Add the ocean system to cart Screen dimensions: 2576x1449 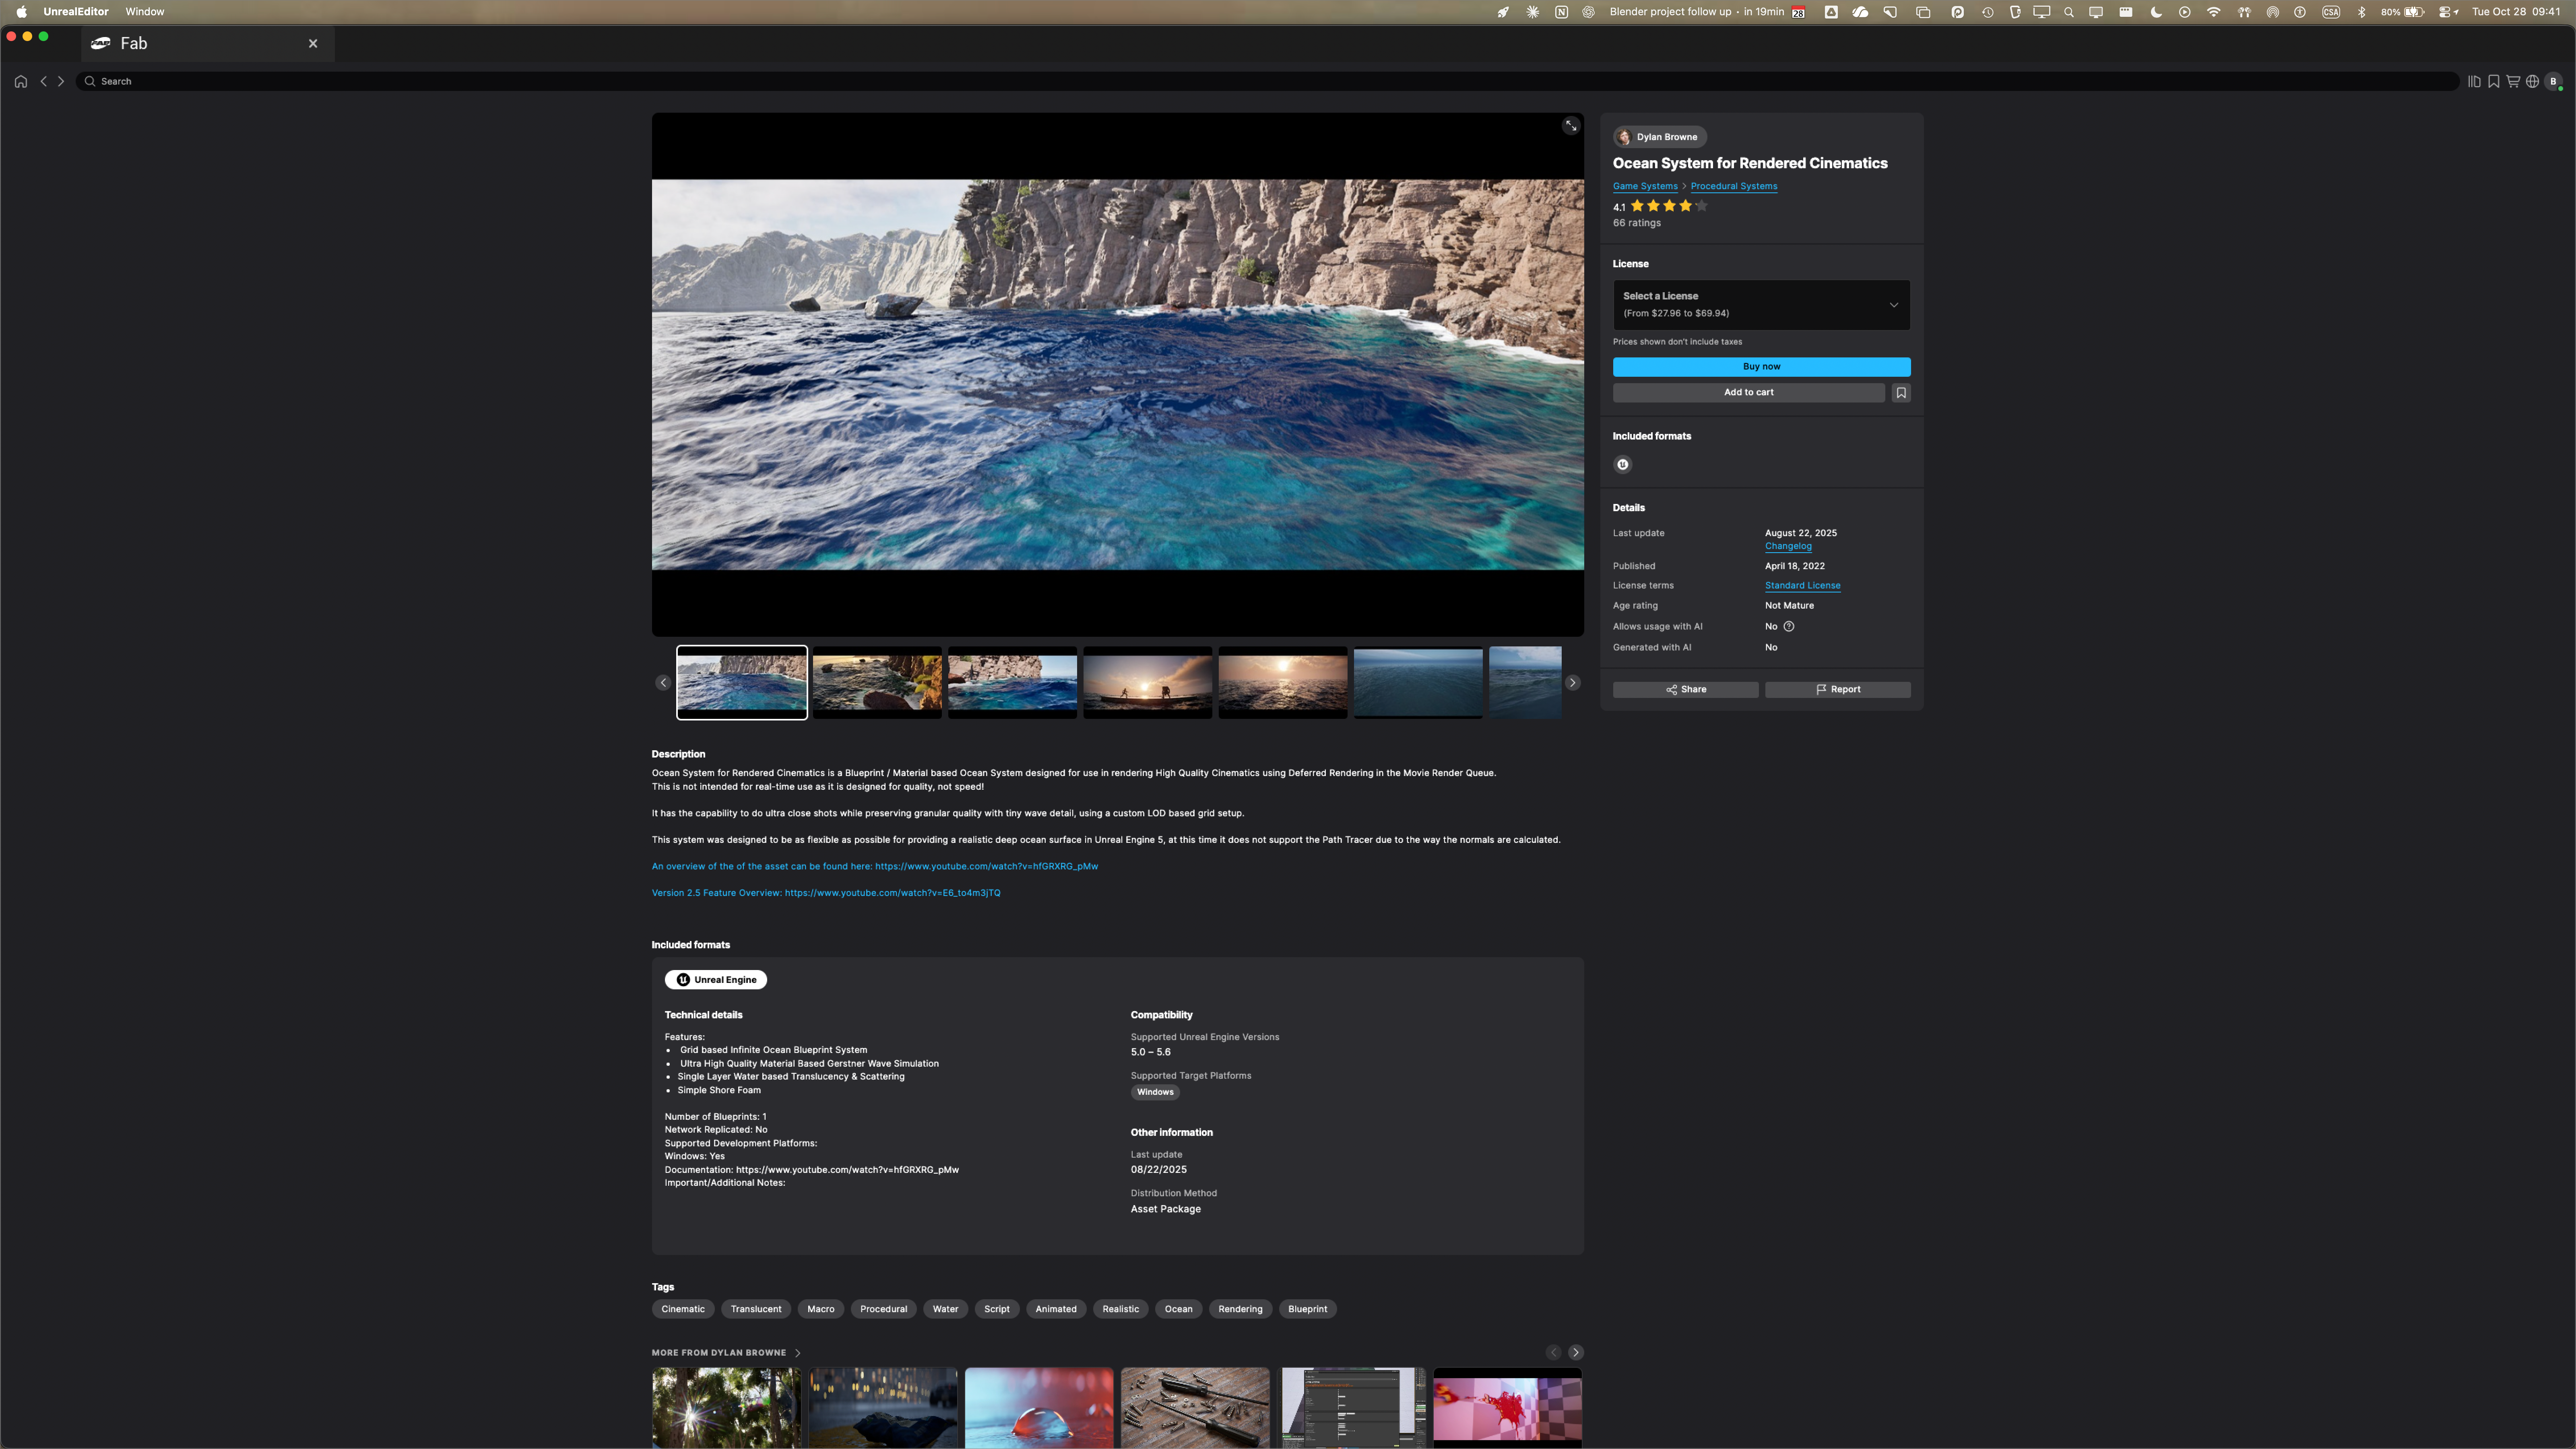[1748, 393]
